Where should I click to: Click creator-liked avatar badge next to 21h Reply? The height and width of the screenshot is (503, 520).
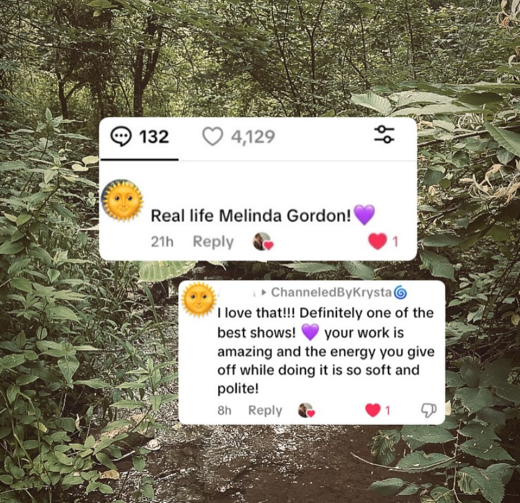click(x=263, y=242)
